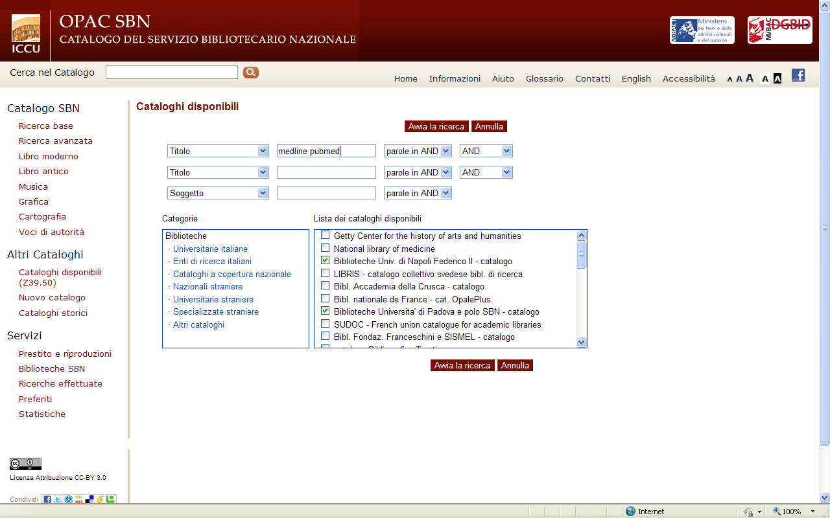Screen dimensions: 830x518
Task: Click the orange search magnifier button
Action: click(251, 73)
